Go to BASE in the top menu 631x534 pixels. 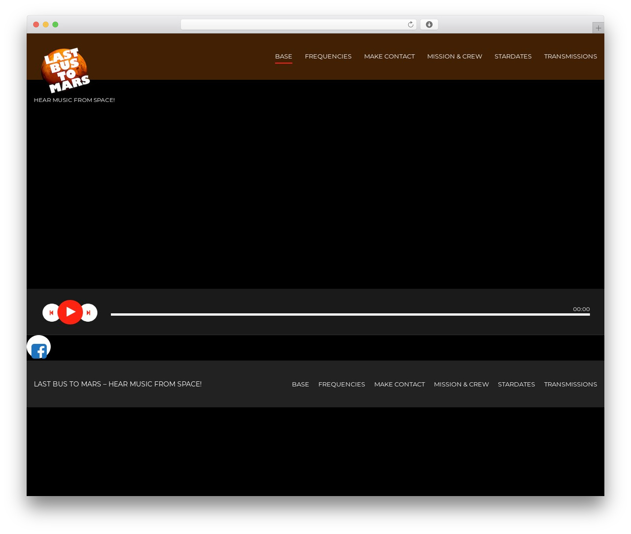(283, 56)
